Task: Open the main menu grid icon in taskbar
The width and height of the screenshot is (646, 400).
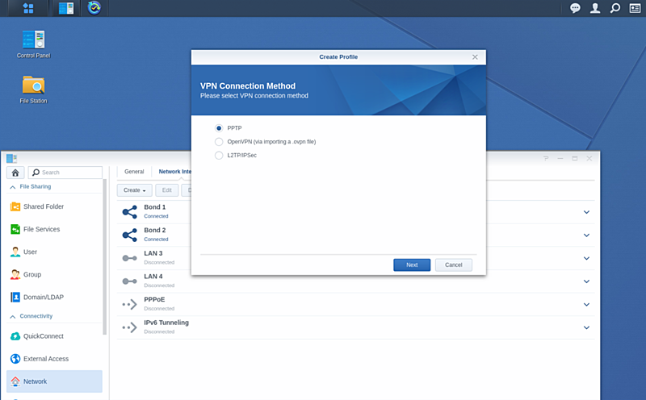Action: pyautogui.click(x=28, y=8)
